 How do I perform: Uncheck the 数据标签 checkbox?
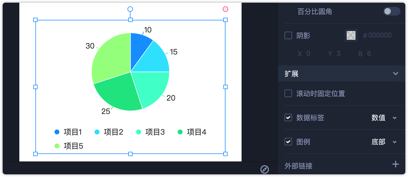pyautogui.click(x=288, y=117)
